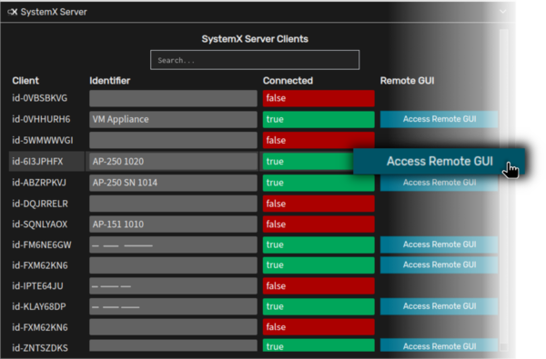
Task: Click the Client column header
Action: coord(25,81)
